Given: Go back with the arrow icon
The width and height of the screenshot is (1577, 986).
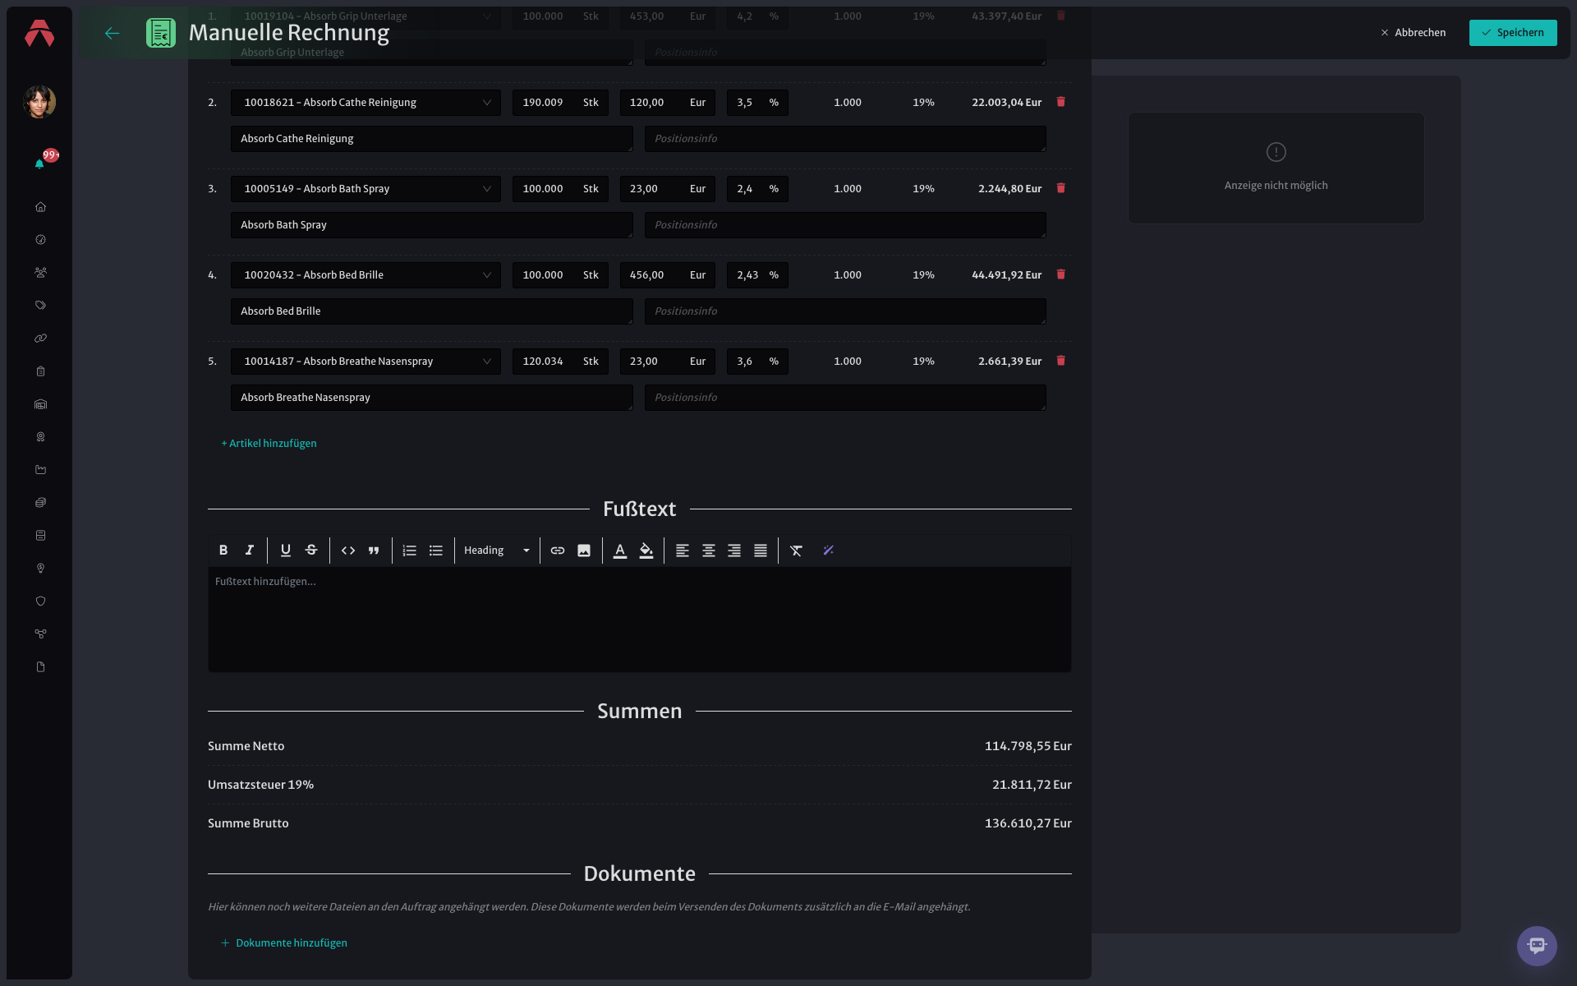Looking at the screenshot, I should coord(113,33).
